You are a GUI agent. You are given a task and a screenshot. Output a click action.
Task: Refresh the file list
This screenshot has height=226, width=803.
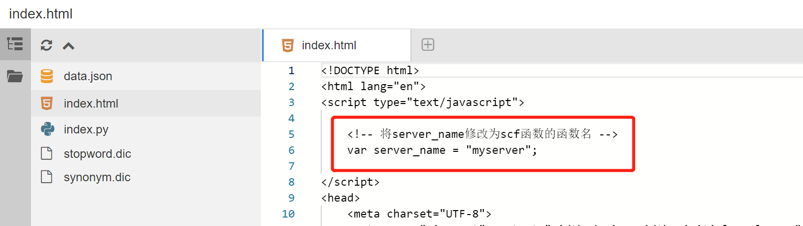coord(46,45)
